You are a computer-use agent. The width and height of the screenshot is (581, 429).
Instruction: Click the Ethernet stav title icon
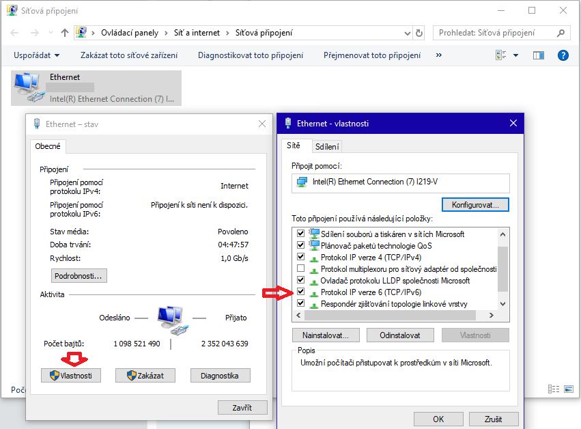pyautogui.click(x=37, y=124)
